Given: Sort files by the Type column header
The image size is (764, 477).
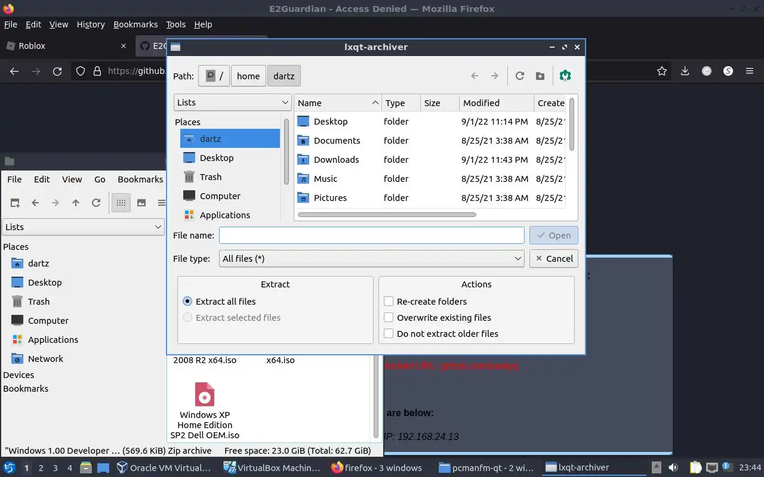Looking at the screenshot, I should [x=401, y=103].
